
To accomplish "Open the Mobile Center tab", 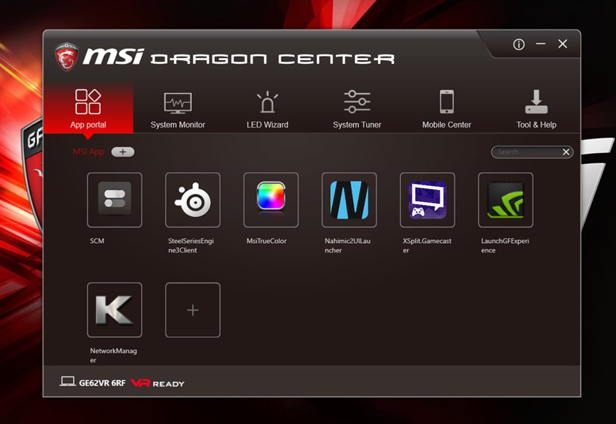I will tap(446, 109).
